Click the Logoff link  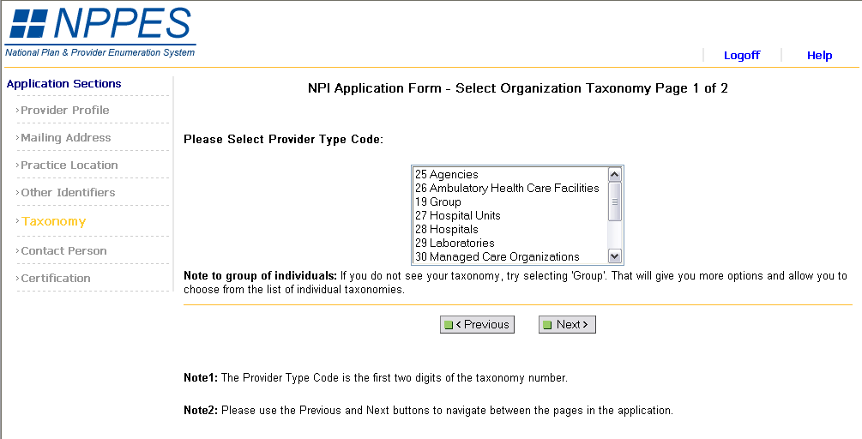pos(742,56)
